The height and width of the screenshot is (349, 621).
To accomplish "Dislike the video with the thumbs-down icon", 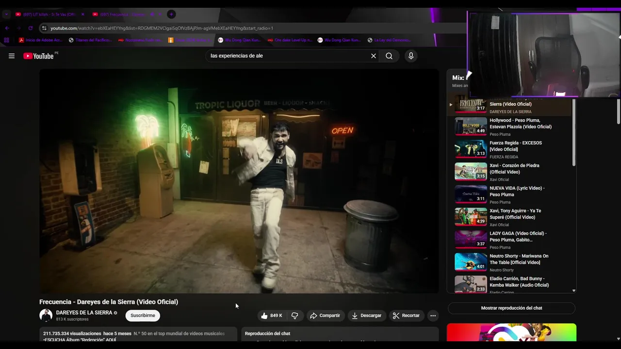I will coord(294,316).
